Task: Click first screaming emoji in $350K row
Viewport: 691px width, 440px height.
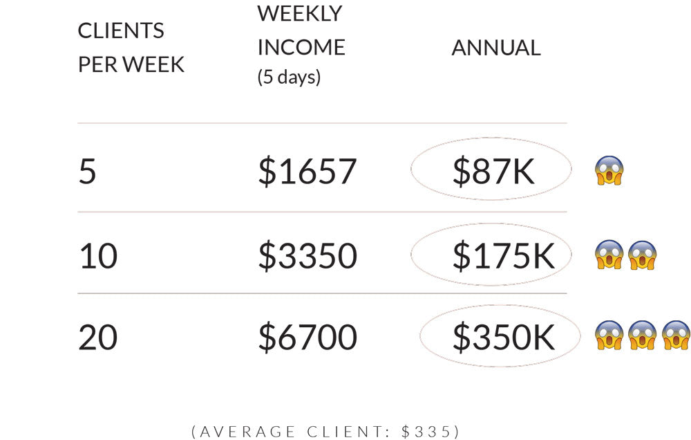Action: coord(609,335)
